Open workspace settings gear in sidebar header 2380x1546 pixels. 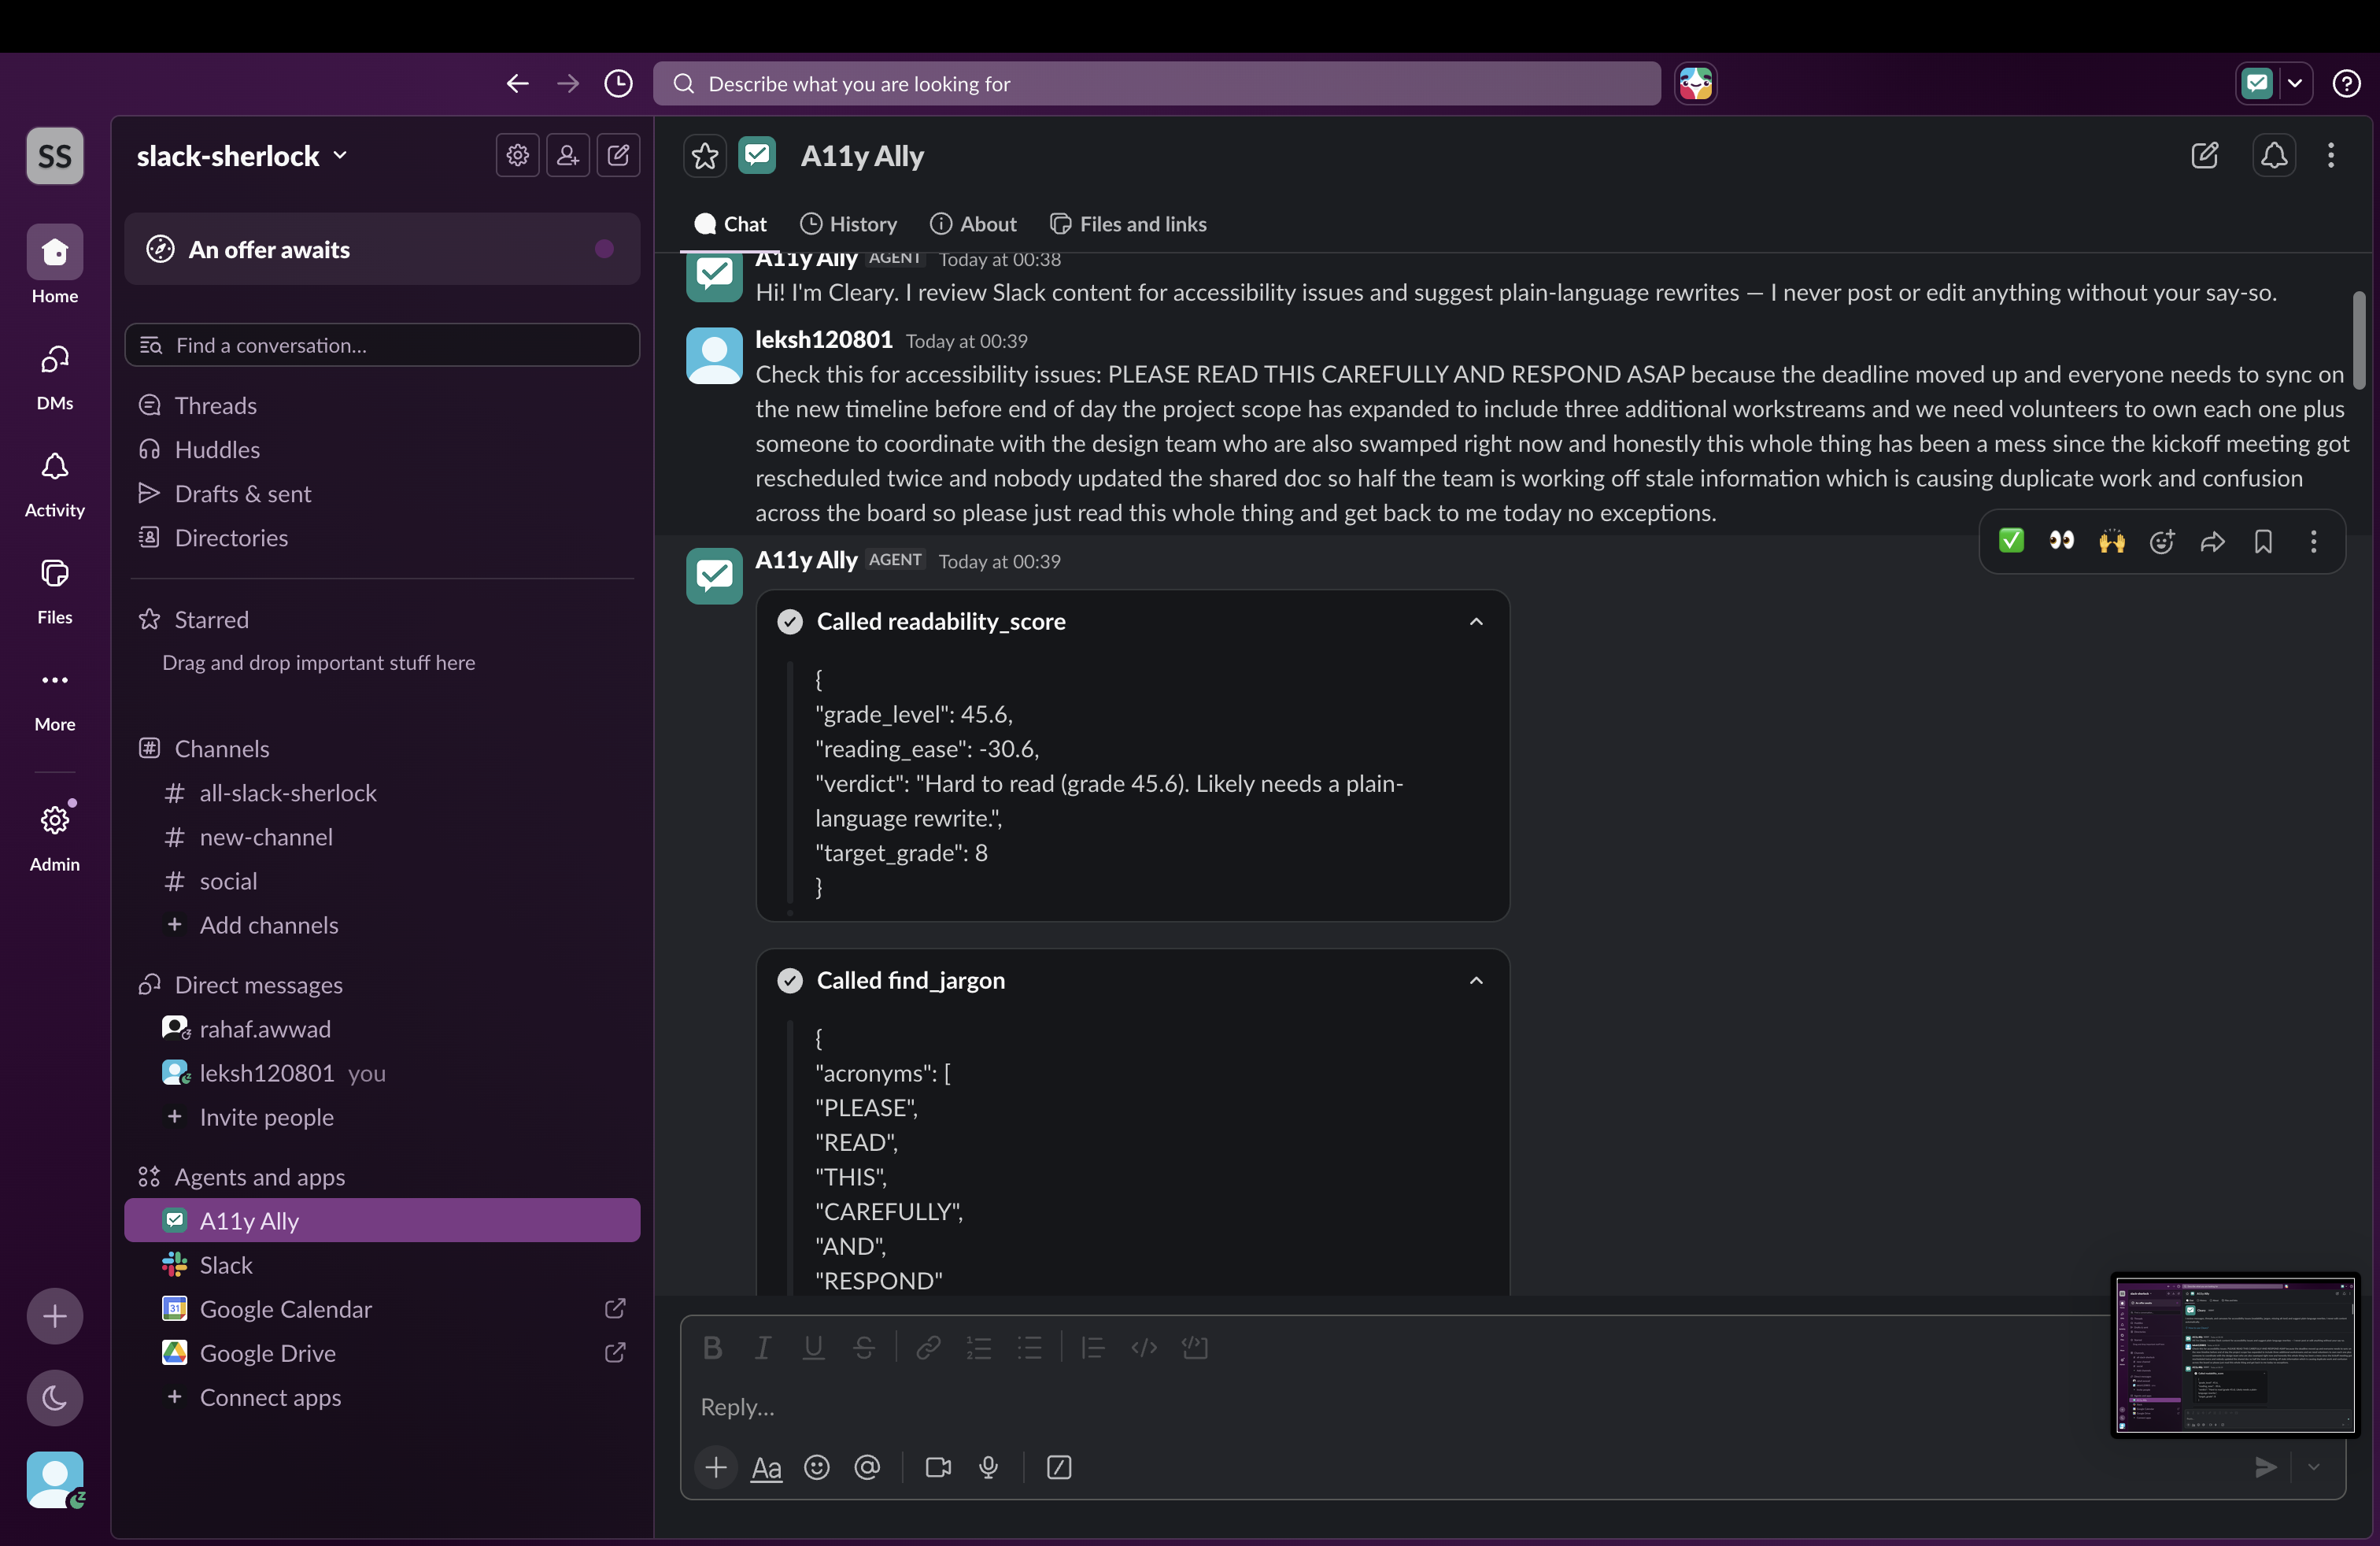[517, 155]
